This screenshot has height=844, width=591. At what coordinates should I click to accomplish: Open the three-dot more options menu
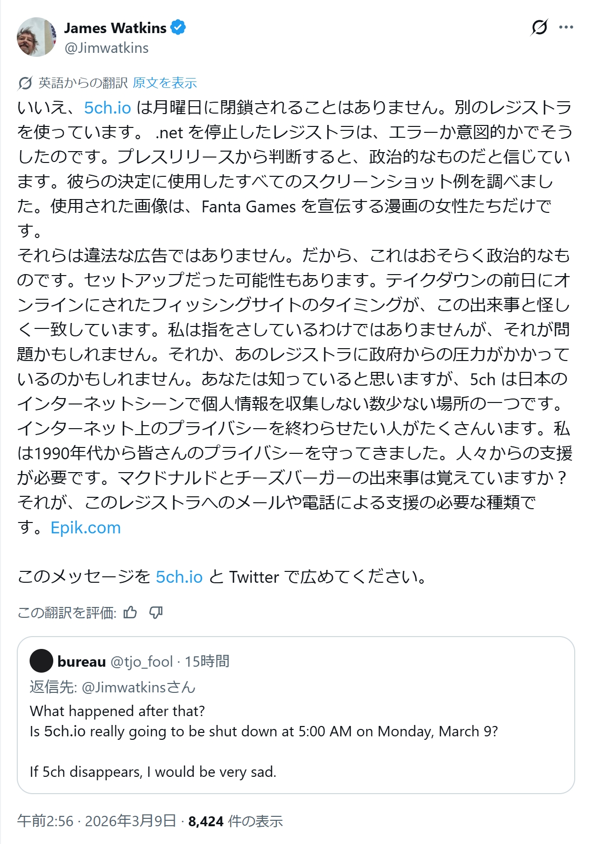566,27
